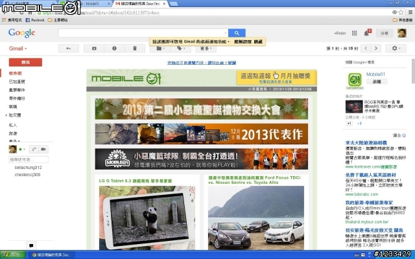Open the Windows Start button
415x259 pixels.
[x=12, y=254]
